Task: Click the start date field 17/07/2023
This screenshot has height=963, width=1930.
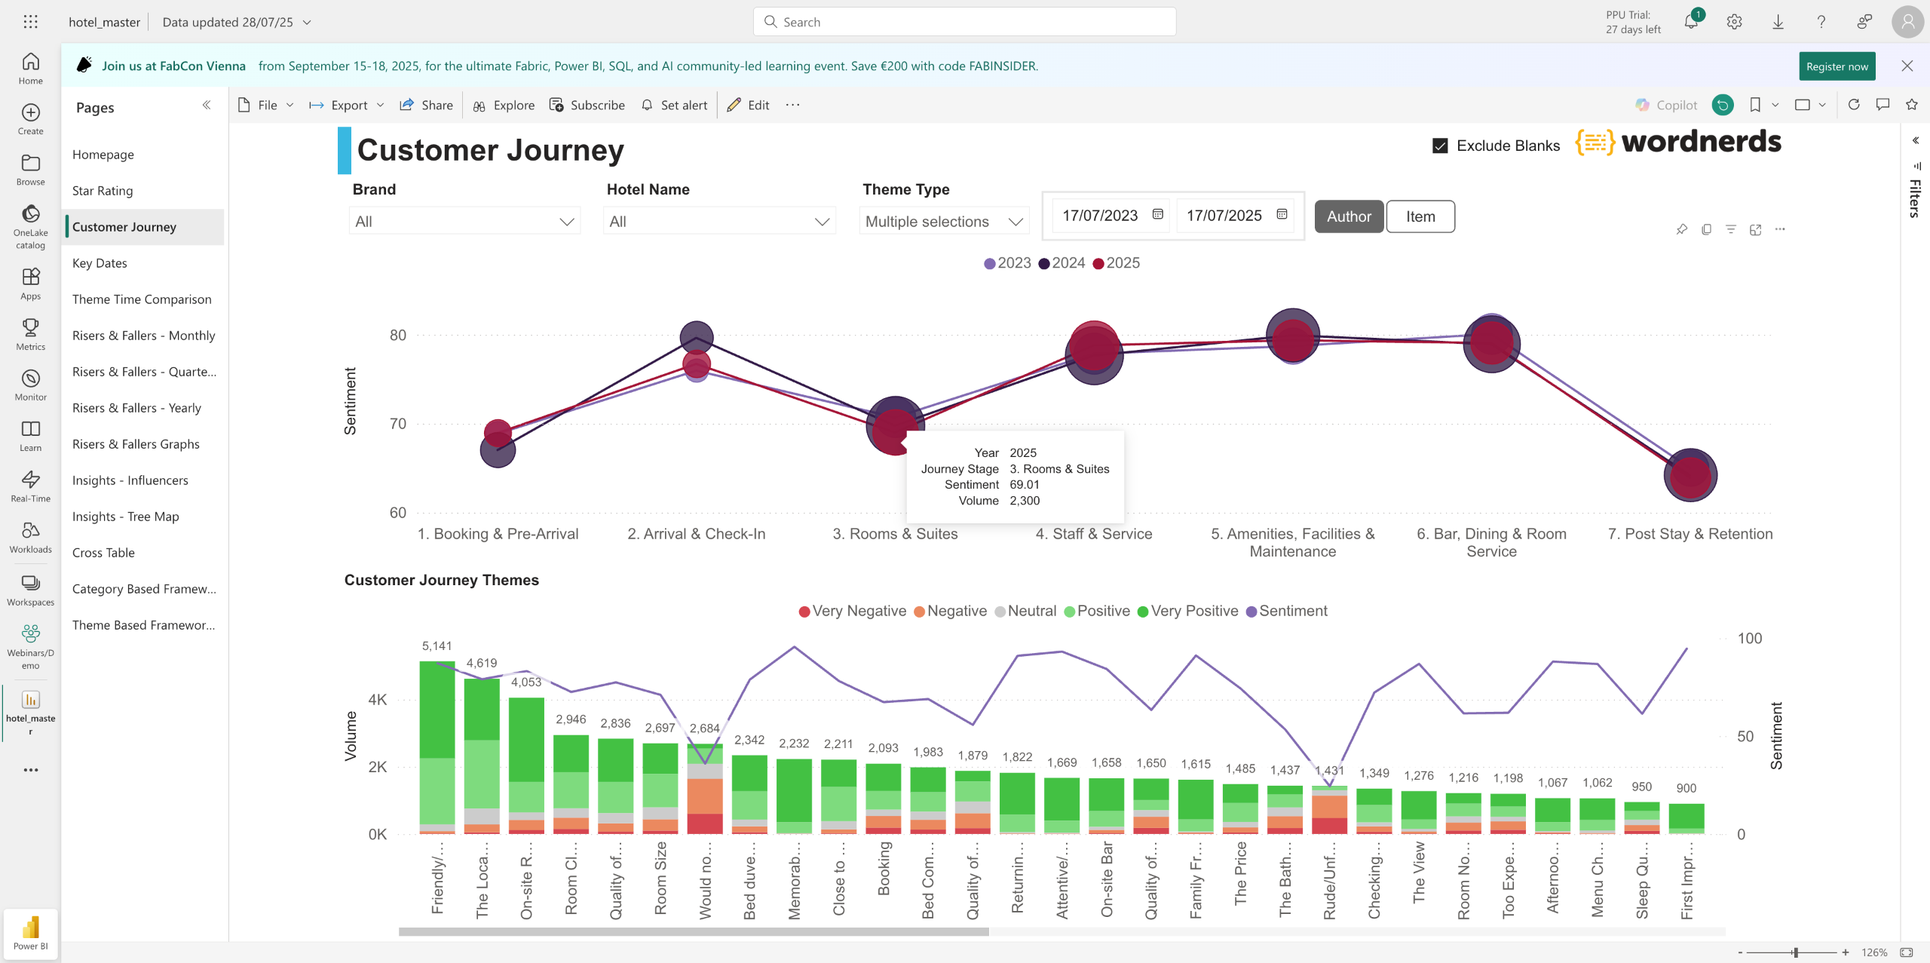Action: point(1100,216)
